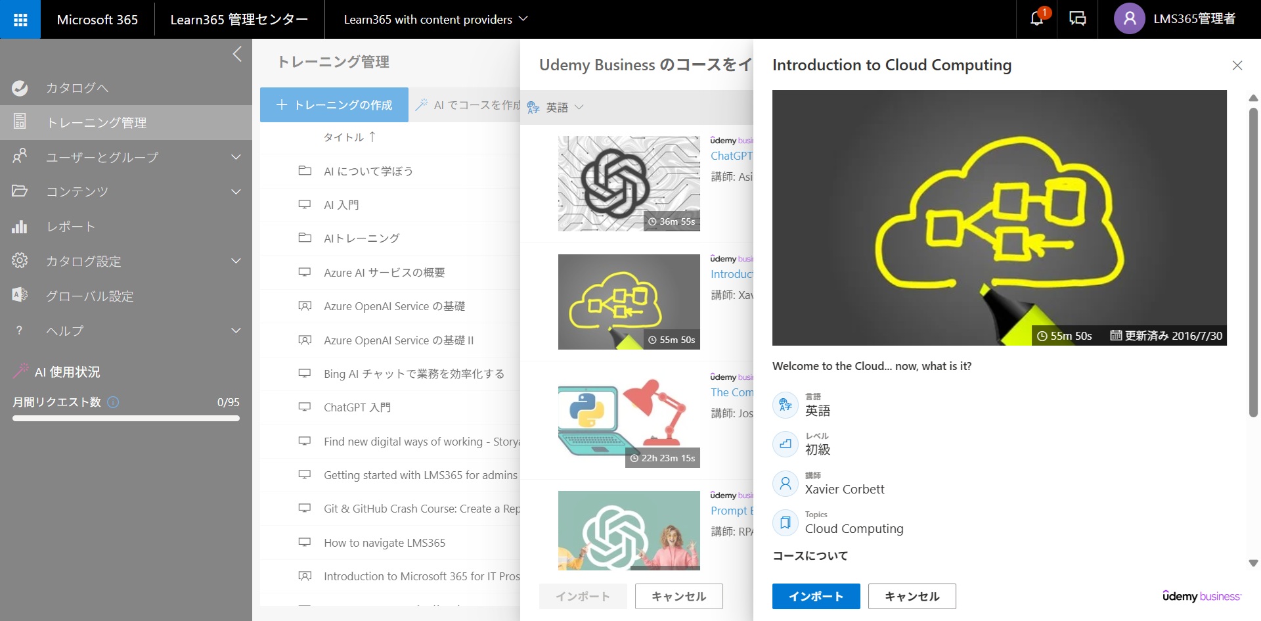Click the トレーニング管理 list icon
The image size is (1261, 621).
20,122
